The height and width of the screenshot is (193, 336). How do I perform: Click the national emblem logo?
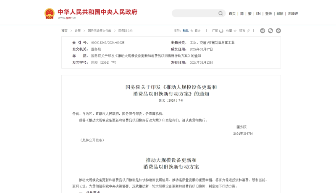coord(50,13)
